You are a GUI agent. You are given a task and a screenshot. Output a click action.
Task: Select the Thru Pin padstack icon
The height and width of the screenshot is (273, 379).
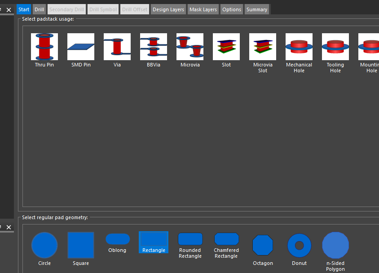click(x=44, y=47)
